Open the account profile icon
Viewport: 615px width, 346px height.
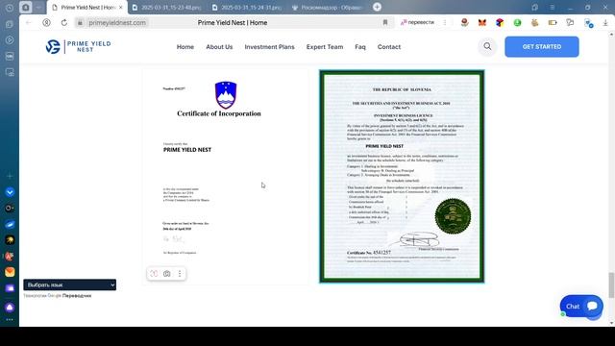click(46, 23)
